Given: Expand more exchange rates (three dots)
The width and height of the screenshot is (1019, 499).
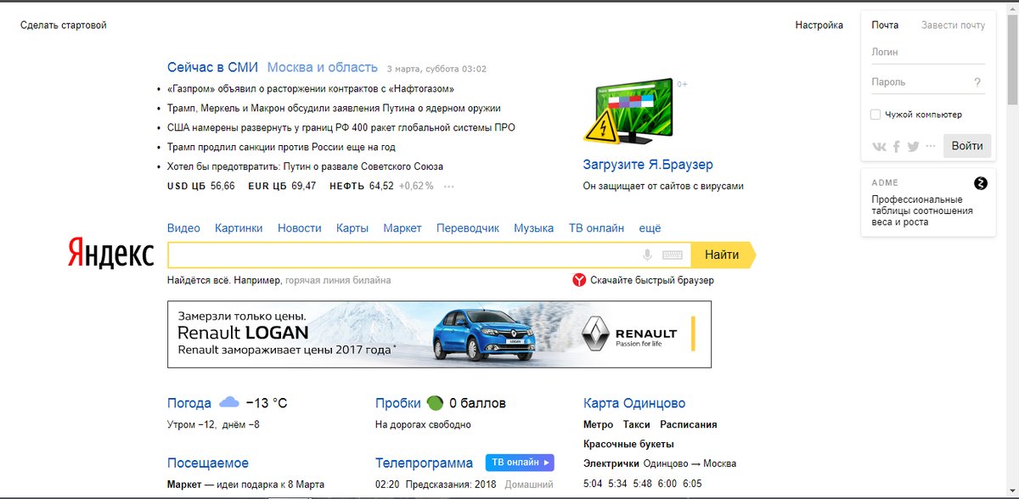Looking at the screenshot, I should (449, 186).
